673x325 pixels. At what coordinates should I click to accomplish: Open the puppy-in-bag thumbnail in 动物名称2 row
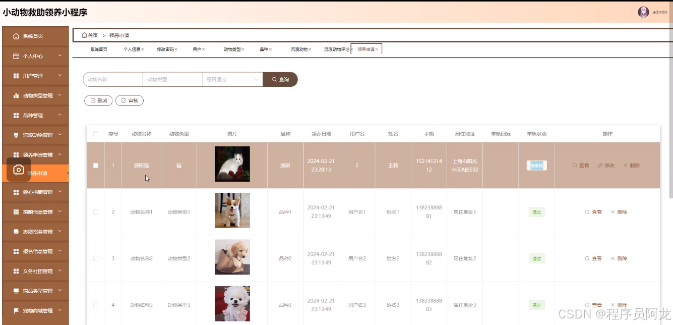click(x=232, y=257)
